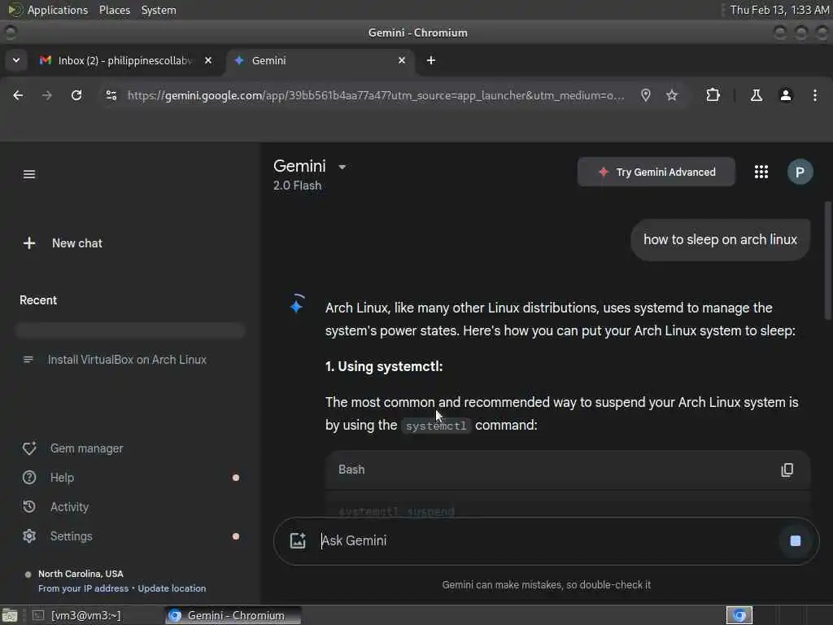
Task: Open Gem manager
Action: click(x=86, y=448)
